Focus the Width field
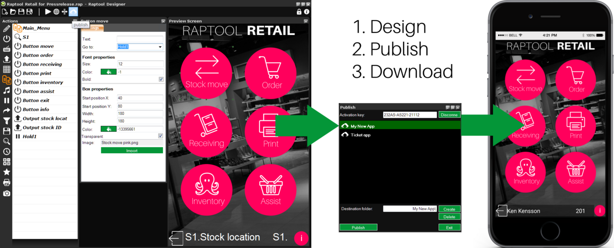 point(140,113)
